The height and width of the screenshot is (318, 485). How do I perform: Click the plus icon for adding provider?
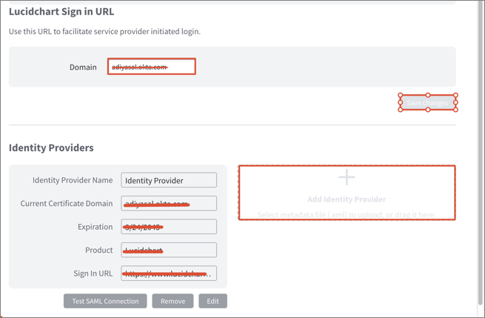347,177
